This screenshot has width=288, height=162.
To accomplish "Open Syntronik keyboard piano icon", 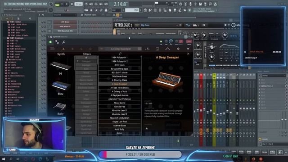I will (157, 49).
